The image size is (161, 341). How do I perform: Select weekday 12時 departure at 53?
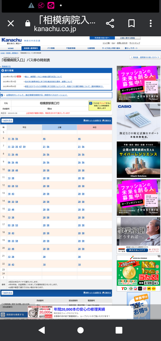(17, 186)
